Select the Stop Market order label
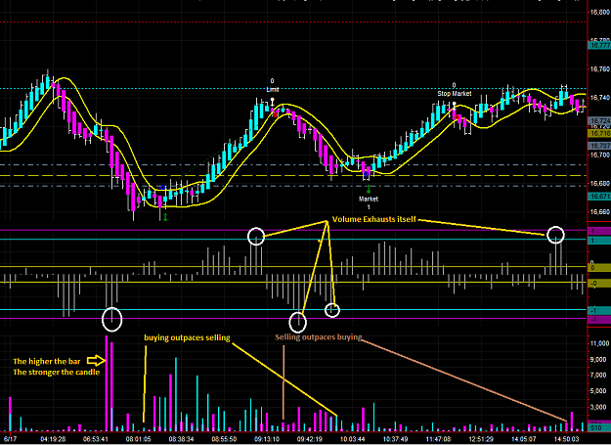Viewport: 611px width, 445px height. tap(455, 94)
